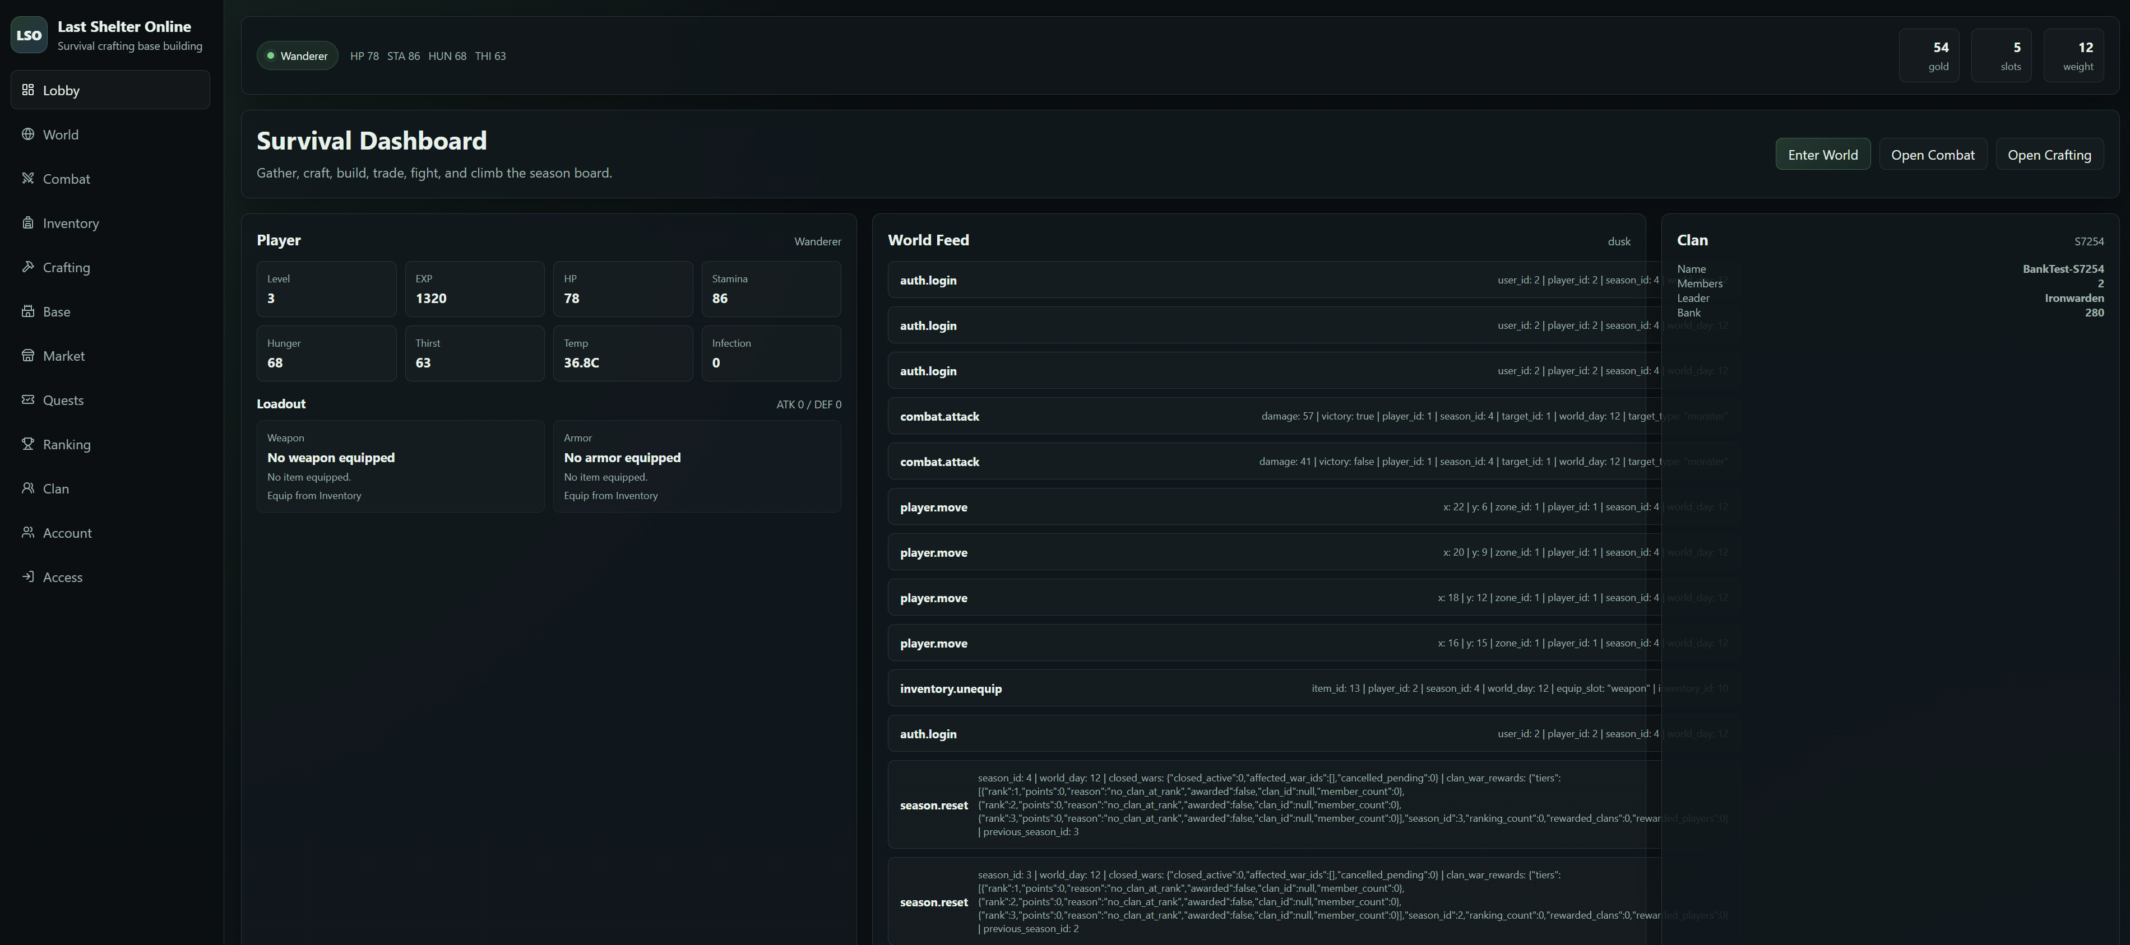Viewport: 2130px width, 945px height.
Task: Open Account settings entry
Action: pos(110,533)
